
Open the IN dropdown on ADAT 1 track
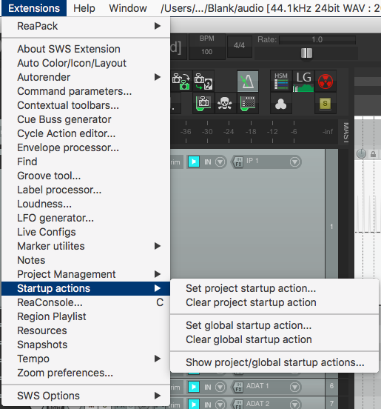pyautogui.click(x=220, y=387)
